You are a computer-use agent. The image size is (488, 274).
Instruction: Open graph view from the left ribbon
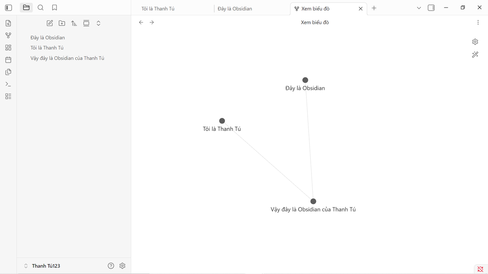coord(8,35)
